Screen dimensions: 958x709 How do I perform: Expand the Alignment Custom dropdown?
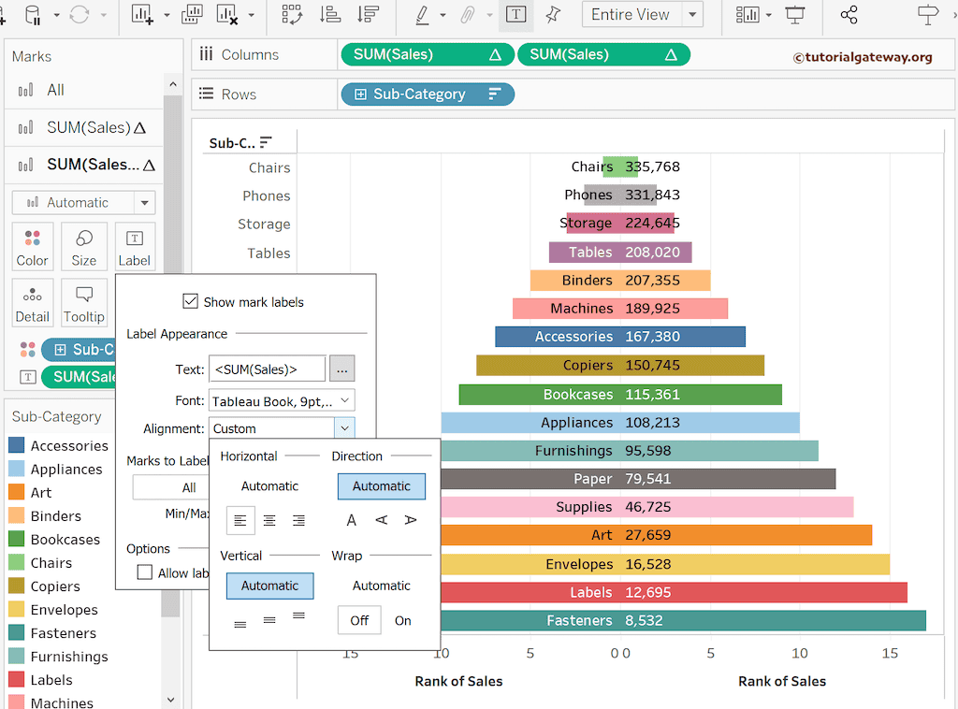[x=344, y=428]
